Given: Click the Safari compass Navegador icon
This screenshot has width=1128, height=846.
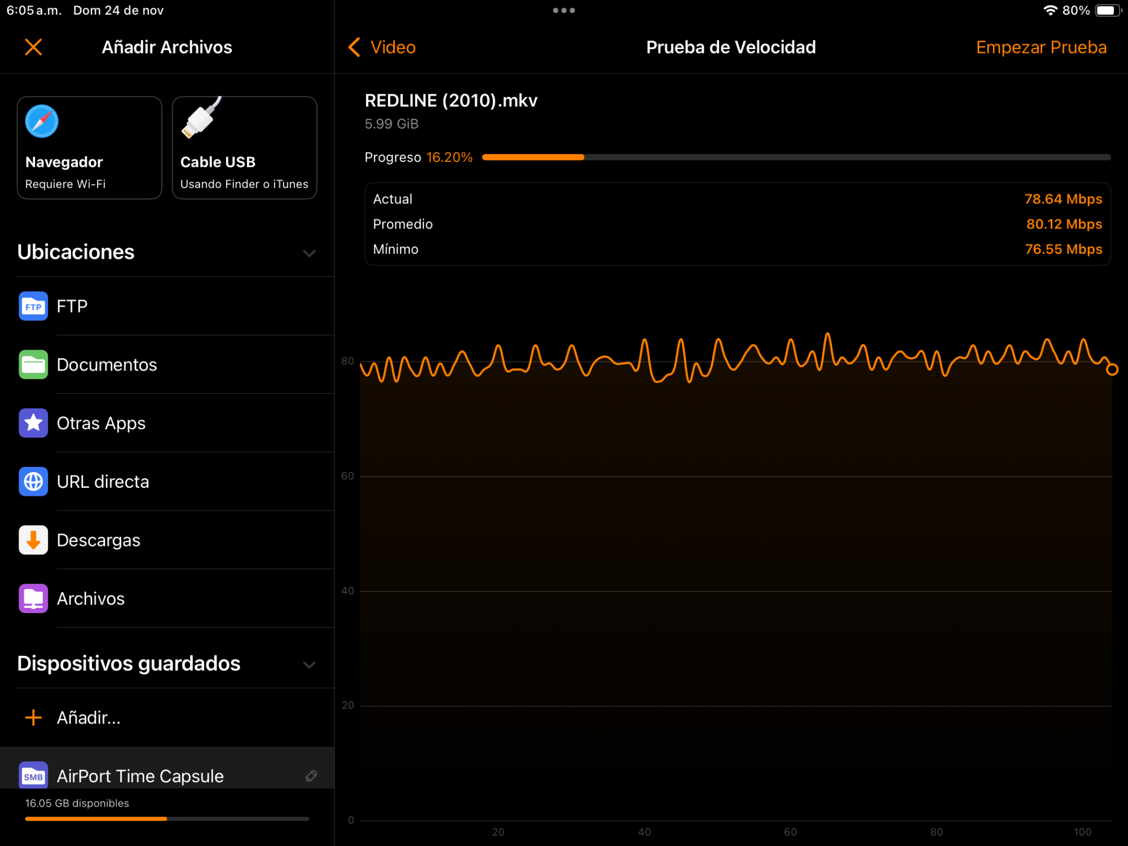Looking at the screenshot, I should [42, 121].
